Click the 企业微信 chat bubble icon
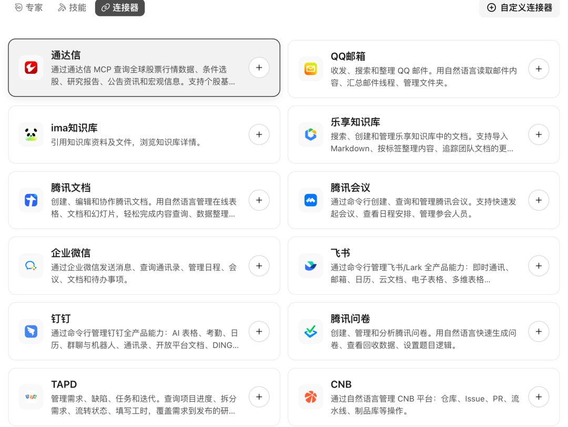The width and height of the screenshot is (568, 427). tap(31, 266)
